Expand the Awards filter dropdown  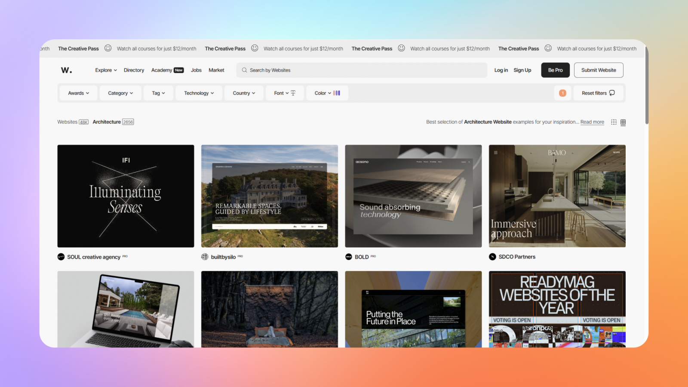[78, 93]
